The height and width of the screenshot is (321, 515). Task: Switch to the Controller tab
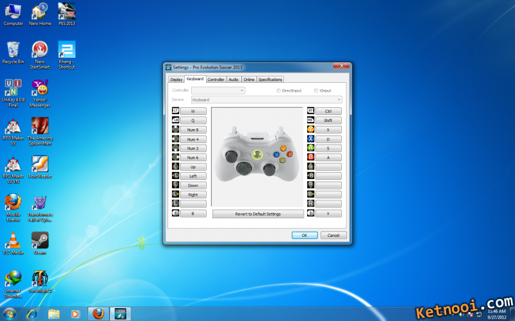[x=216, y=79]
